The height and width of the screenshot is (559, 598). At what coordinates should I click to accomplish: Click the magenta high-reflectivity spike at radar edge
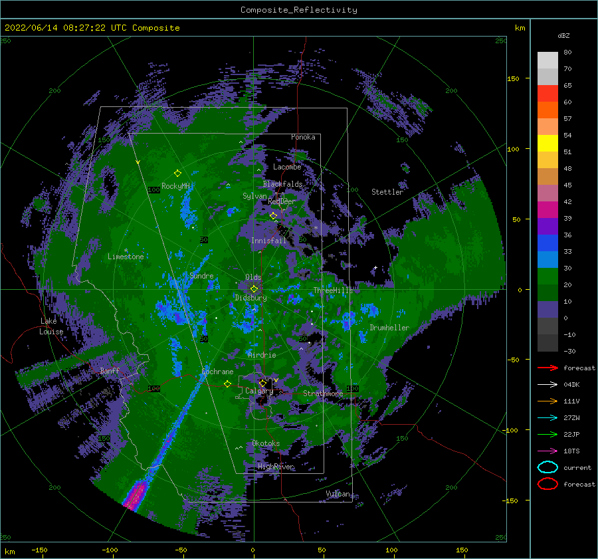pyautogui.click(x=136, y=495)
